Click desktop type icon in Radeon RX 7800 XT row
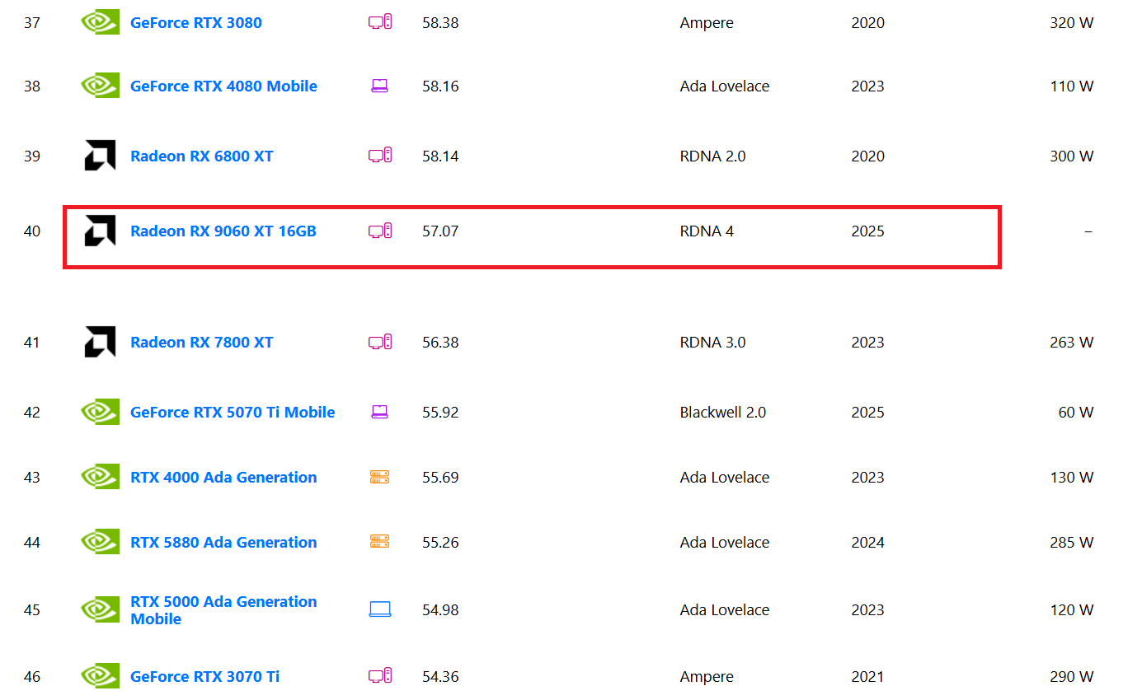Image resolution: width=1142 pixels, height=700 pixels. click(380, 342)
